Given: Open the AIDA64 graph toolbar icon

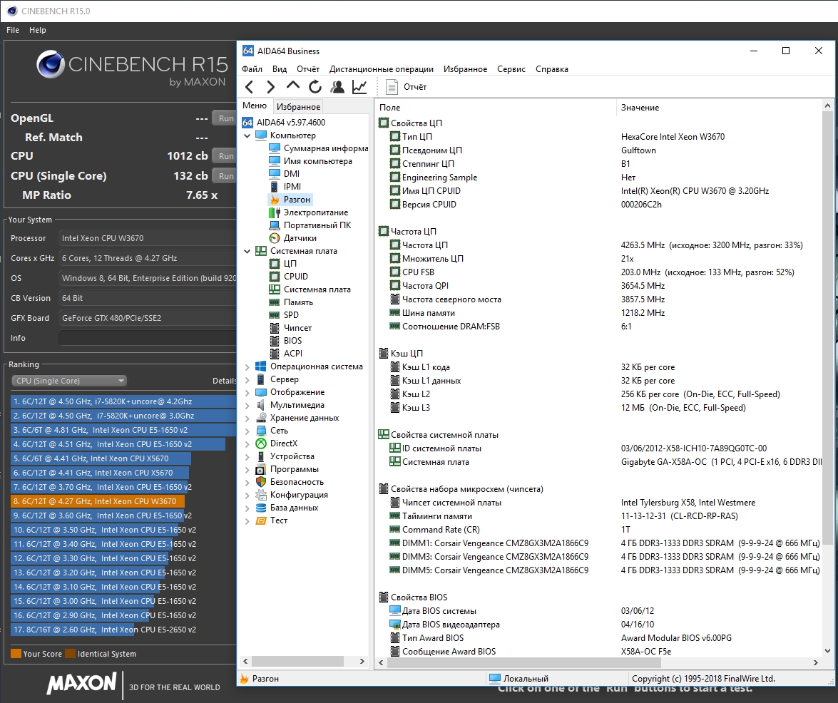Looking at the screenshot, I should point(359,86).
